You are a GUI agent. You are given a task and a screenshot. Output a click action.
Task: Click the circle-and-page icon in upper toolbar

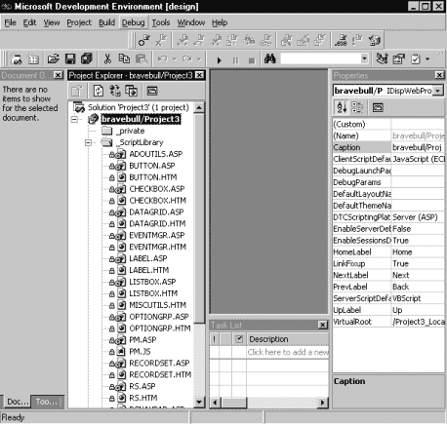coord(143,40)
